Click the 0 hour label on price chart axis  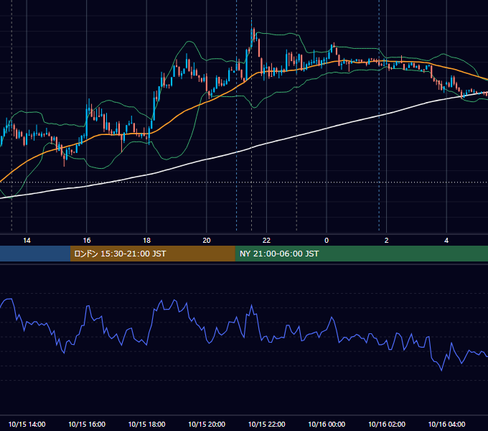click(x=327, y=241)
